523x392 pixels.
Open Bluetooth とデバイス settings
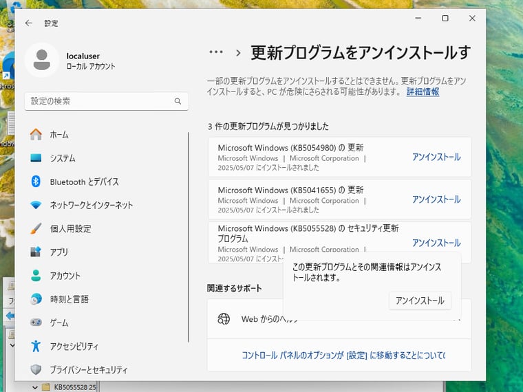(x=85, y=182)
